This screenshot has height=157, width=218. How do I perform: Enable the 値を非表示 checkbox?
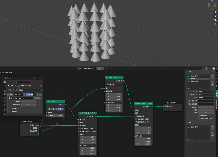(x=199, y=116)
